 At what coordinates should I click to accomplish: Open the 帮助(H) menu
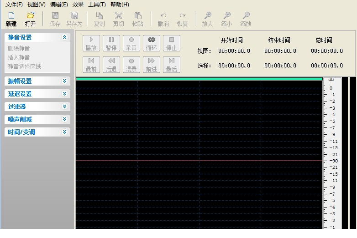tap(120, 4)
